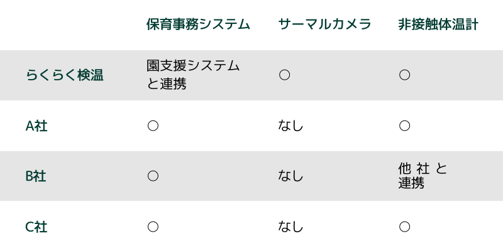
Task: Click the empty top-left header cell
Action: (69, 25)
